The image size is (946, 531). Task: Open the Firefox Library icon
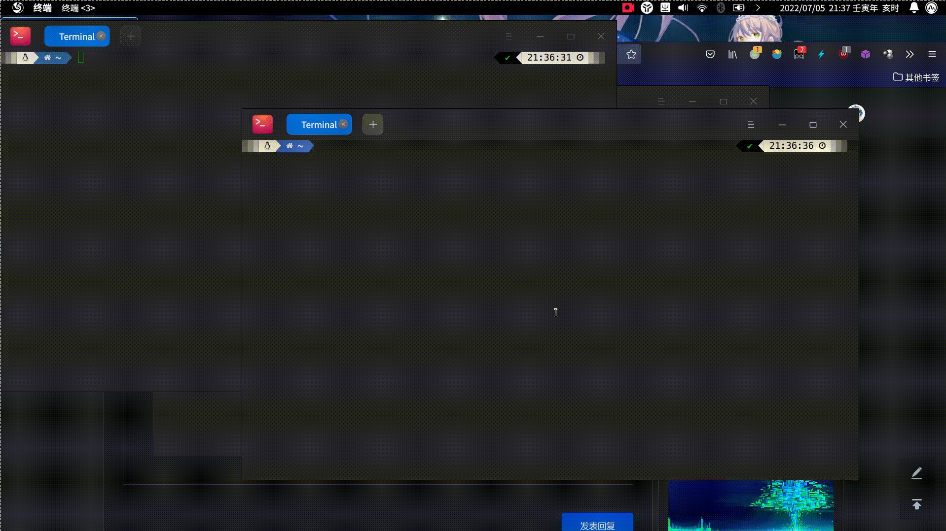[x=732, y=54]
